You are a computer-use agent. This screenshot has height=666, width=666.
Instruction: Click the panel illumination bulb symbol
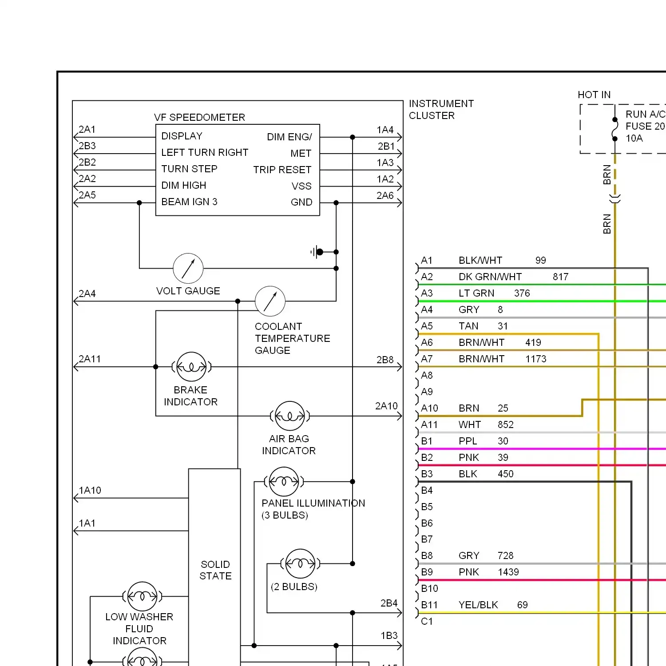[x=284, y=481]
